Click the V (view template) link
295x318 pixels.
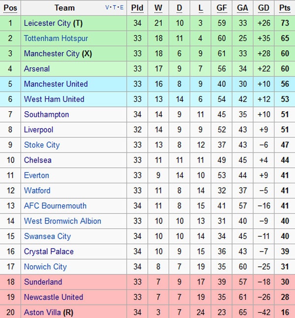[108, 8]
